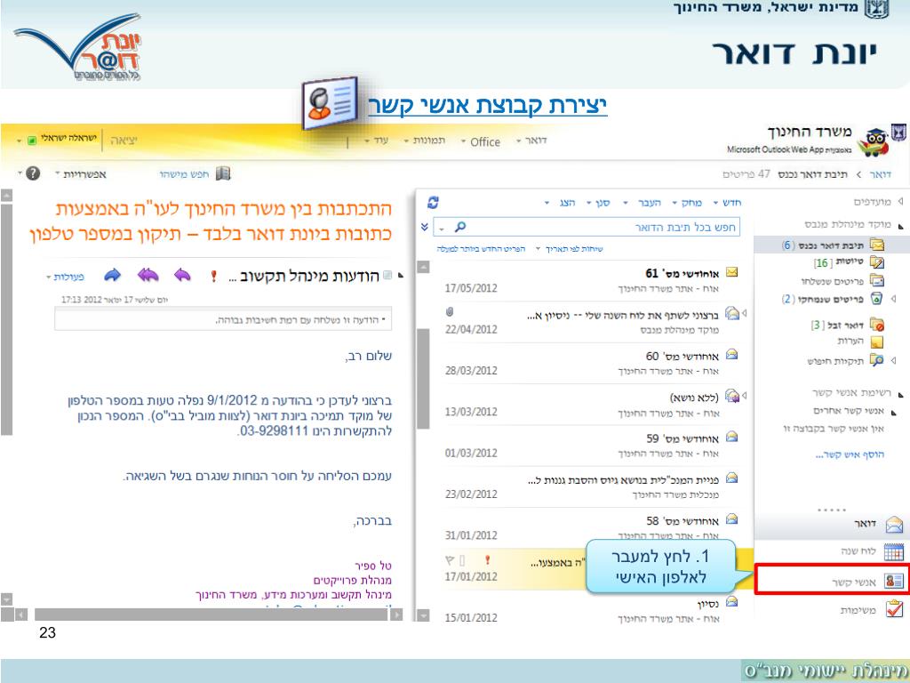This screenshot has height=683, width=910.
Task: Click the יציאה sign out link
Action: click(x=124, y=141)
